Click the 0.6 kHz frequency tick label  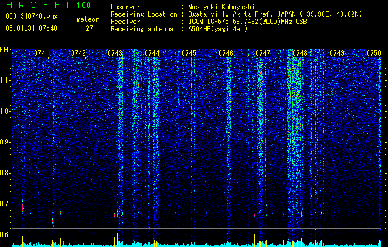[4, 235]
